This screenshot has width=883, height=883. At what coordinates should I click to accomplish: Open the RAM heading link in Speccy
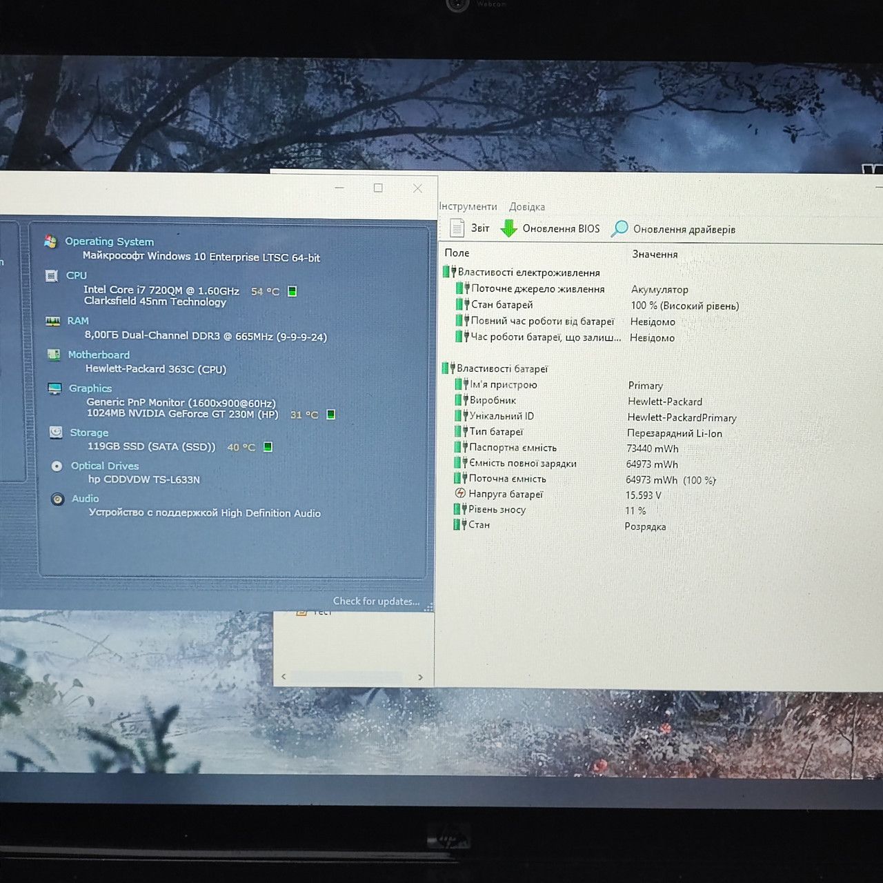[78, 321]
